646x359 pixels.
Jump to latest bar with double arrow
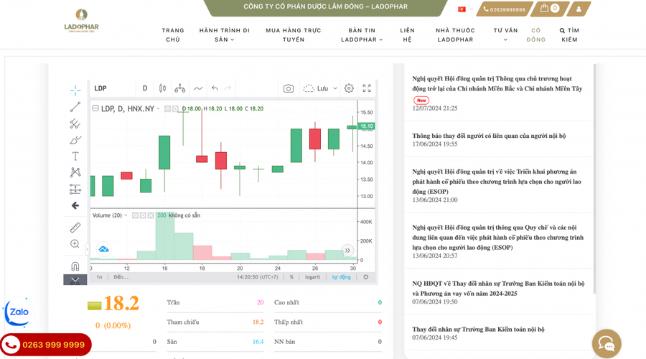tap(347, 250)
